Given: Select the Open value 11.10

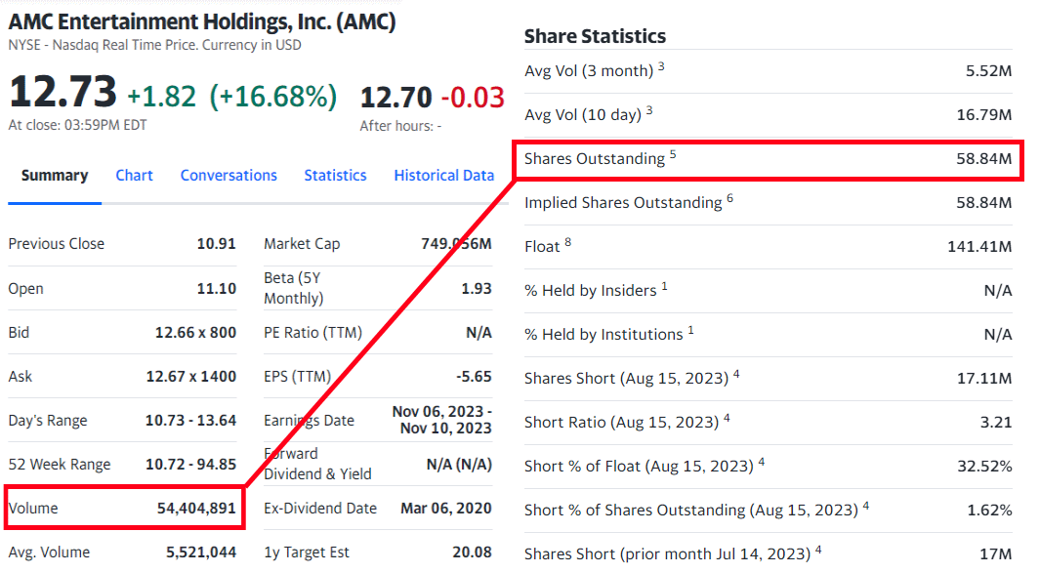Looking at the screenshot, I should point(216,289).
